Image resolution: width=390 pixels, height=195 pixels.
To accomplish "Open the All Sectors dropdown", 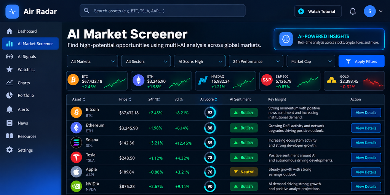I will 146,61.
